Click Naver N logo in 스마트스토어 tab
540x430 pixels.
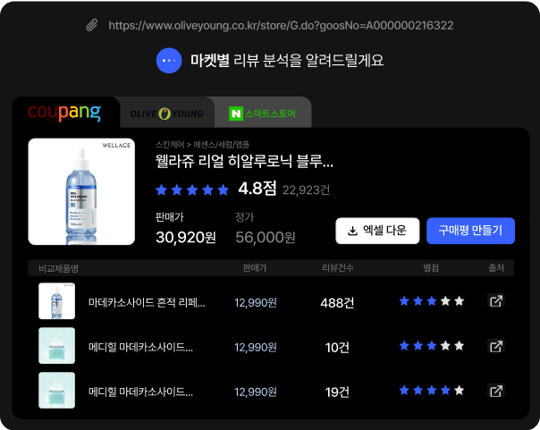pyautogui.click(x=236, y=114)
